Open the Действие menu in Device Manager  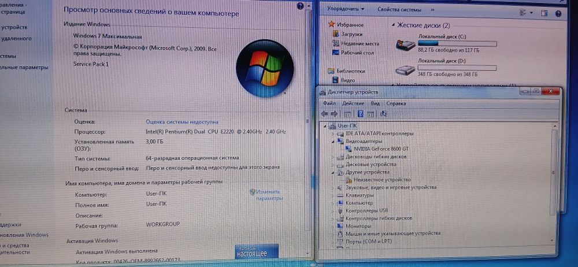[353, 103]
